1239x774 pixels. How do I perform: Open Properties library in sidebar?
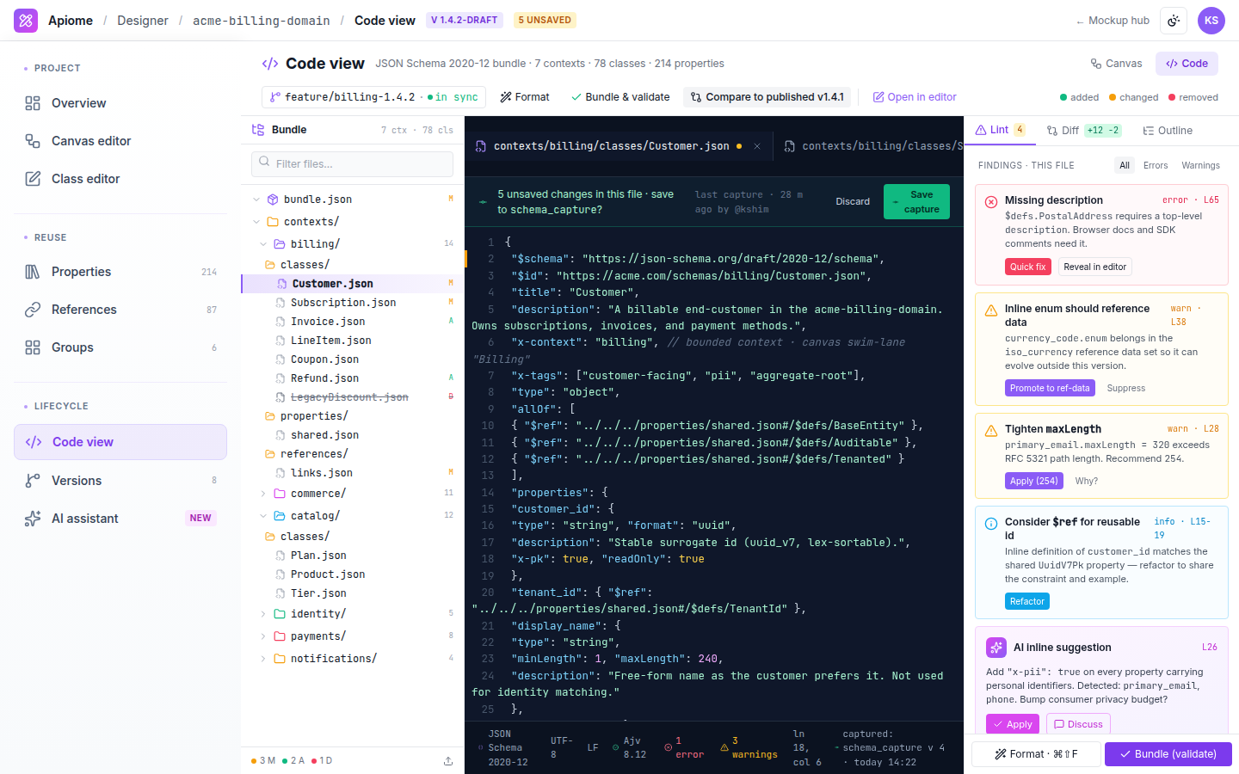coord(120,272)
